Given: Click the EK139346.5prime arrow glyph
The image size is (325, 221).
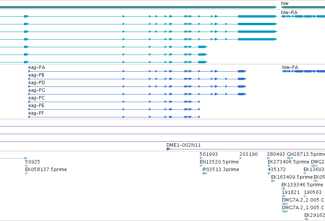Looking at the screenshot, I should click(283, 189).
